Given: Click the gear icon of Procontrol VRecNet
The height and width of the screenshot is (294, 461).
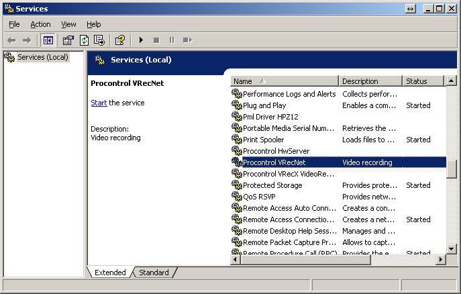Looking at the screenshot, I should tap(237, 162).
